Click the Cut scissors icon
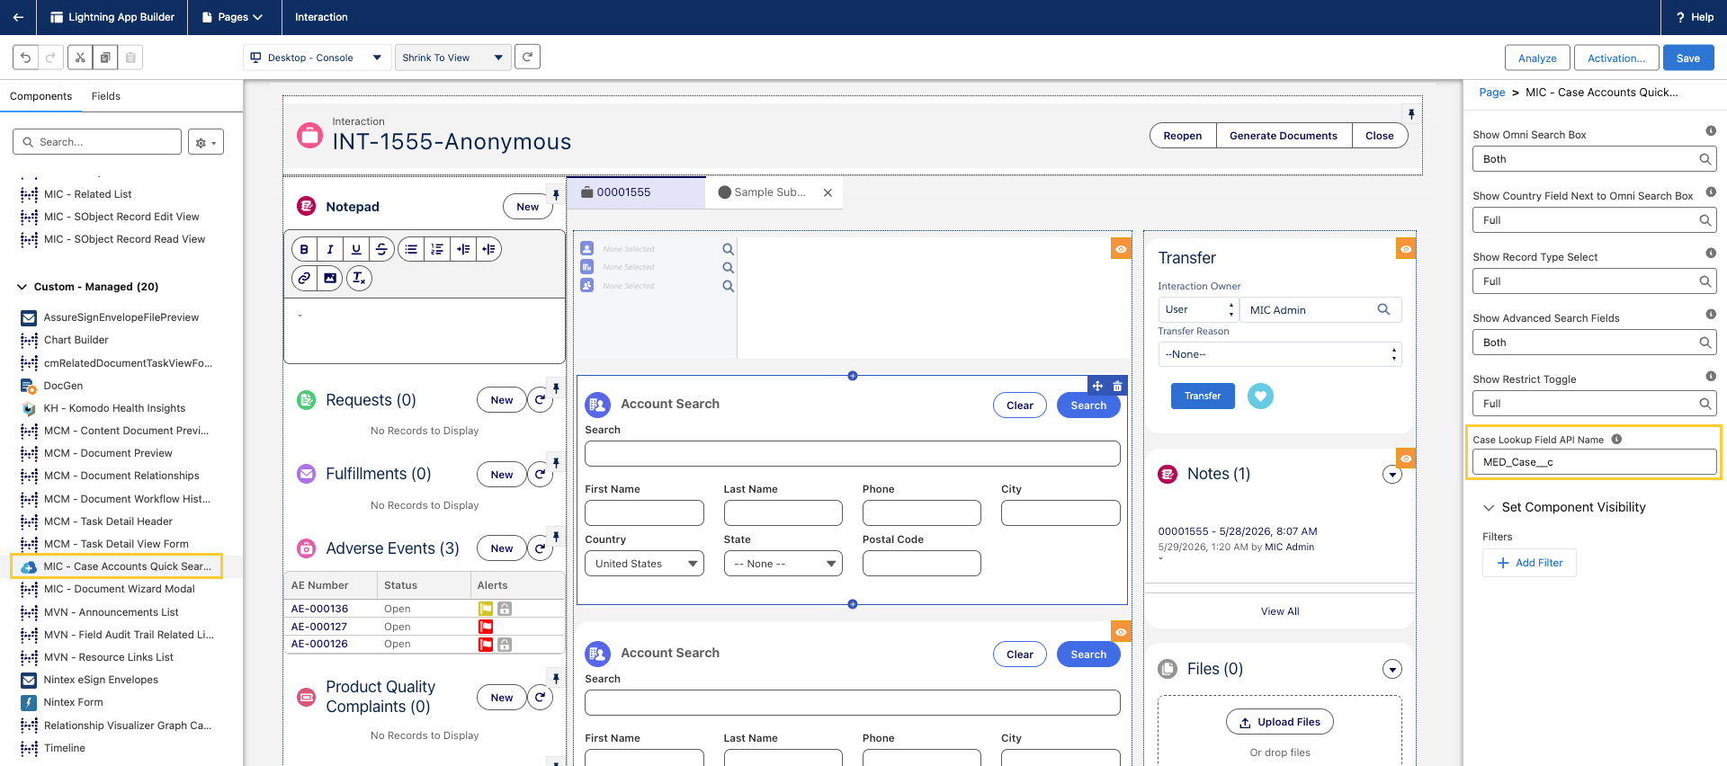The height and width of the screenshot is (766, 1727). [80, 58]
